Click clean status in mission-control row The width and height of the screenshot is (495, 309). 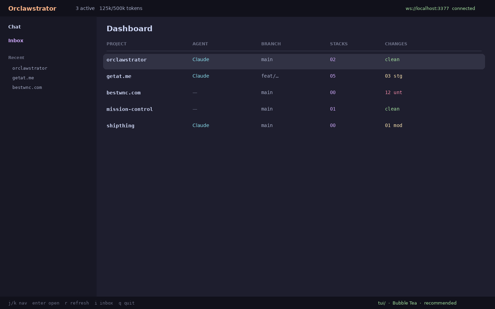392,109
